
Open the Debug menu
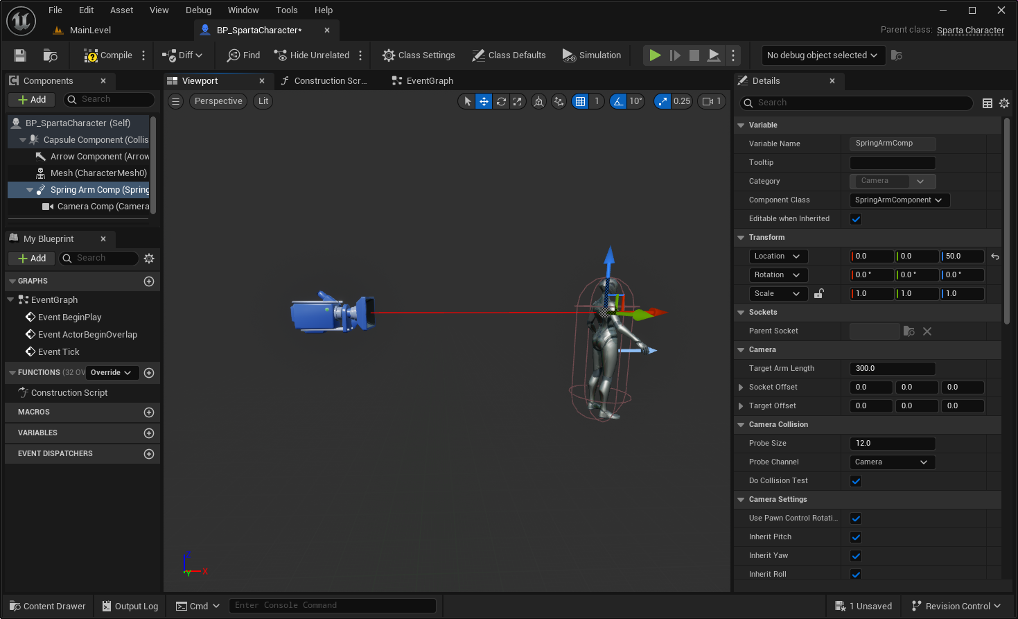[198, 10]
